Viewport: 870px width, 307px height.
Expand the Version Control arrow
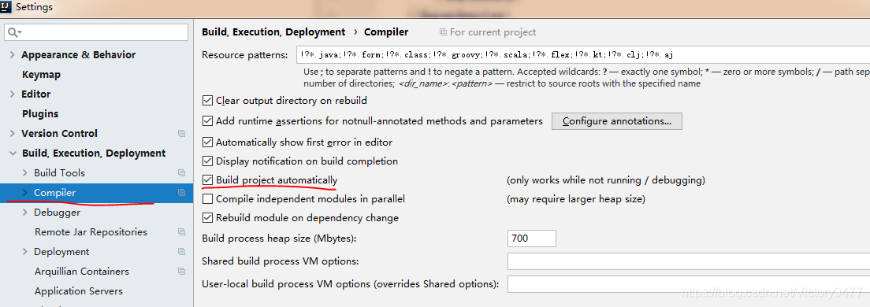(12, 134)
